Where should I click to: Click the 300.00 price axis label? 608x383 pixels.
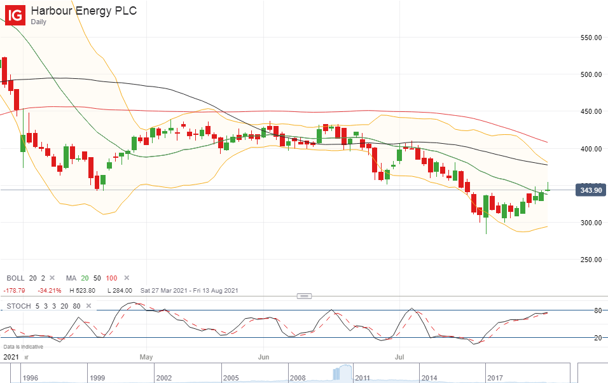(591, 223)
